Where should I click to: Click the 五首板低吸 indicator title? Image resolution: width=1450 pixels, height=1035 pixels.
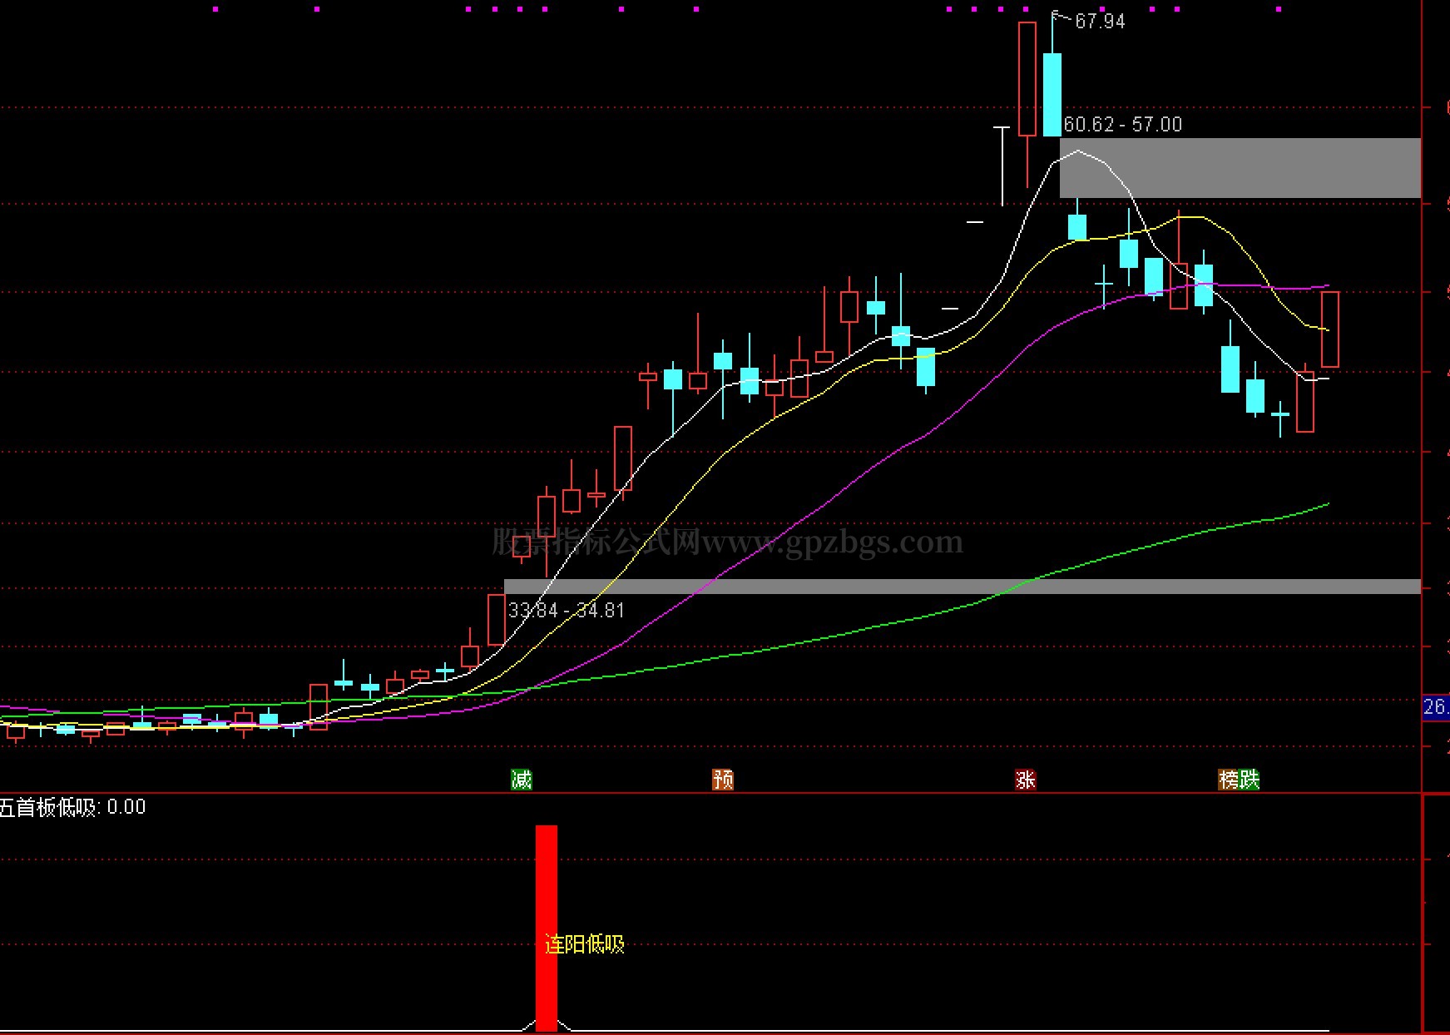50,807
